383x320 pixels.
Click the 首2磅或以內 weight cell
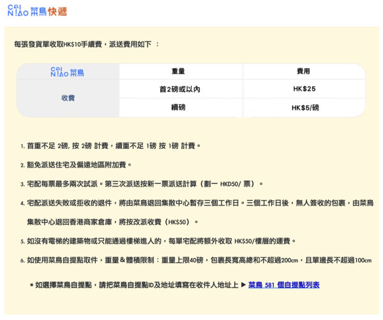pyautogui.click(x=180, y=89)
